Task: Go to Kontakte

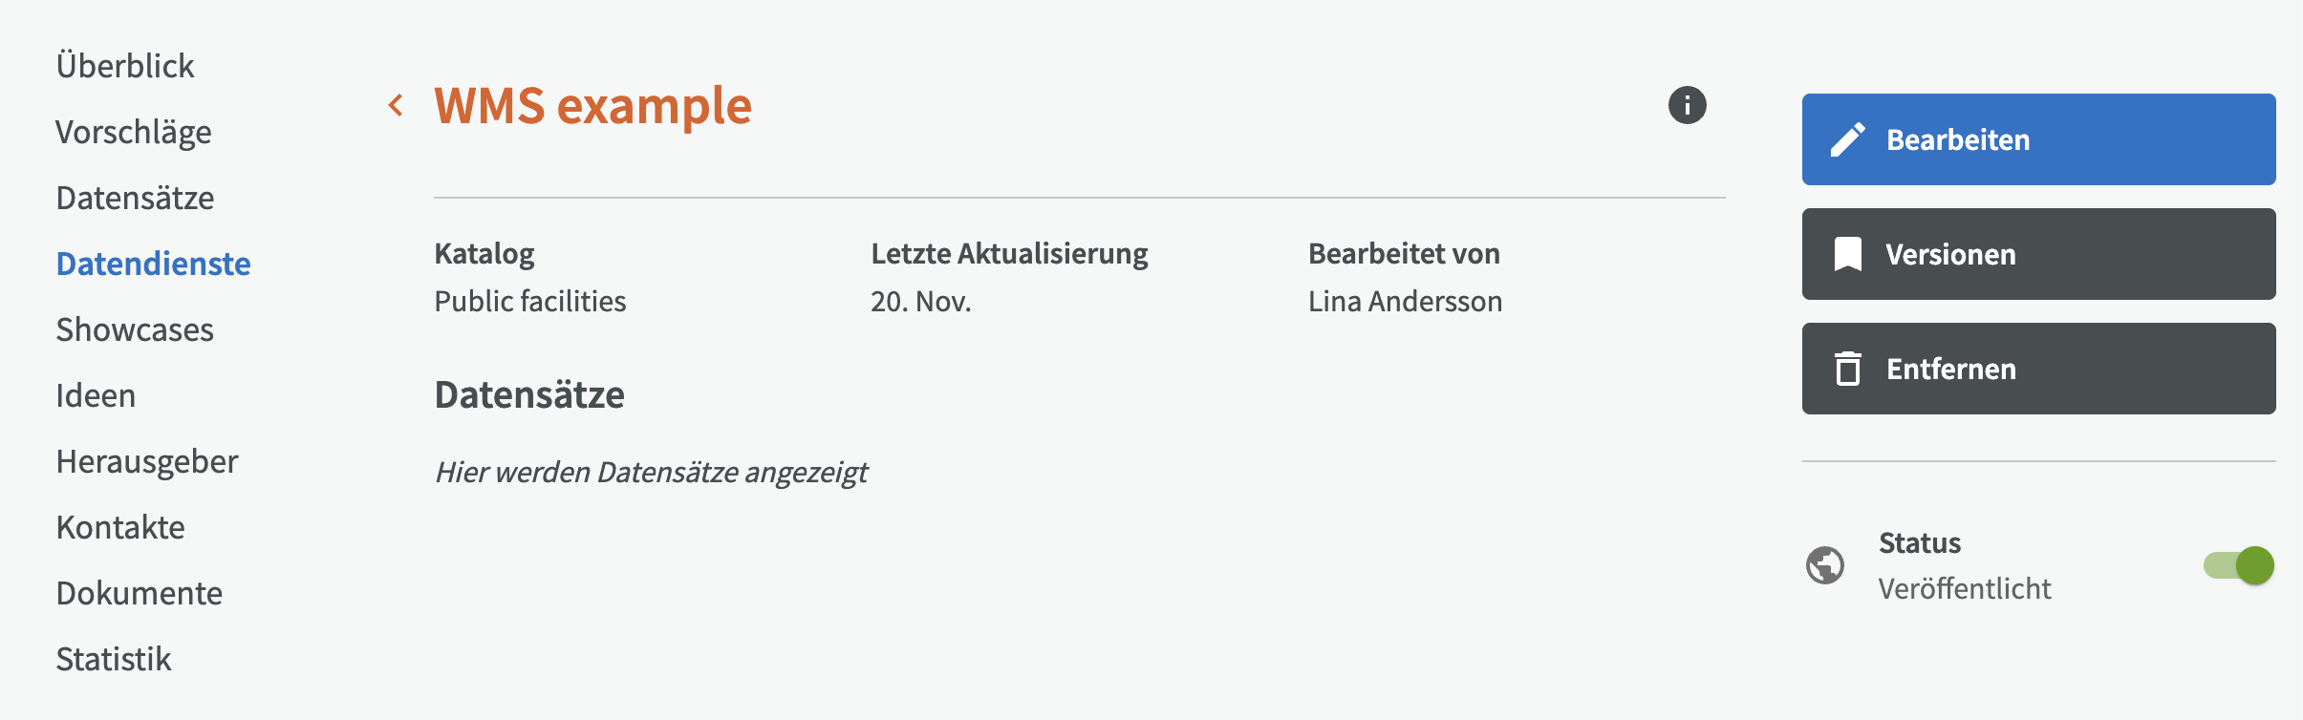Action: click(x=120, y=527)
